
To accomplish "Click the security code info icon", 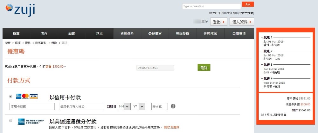I will (173, 106).
